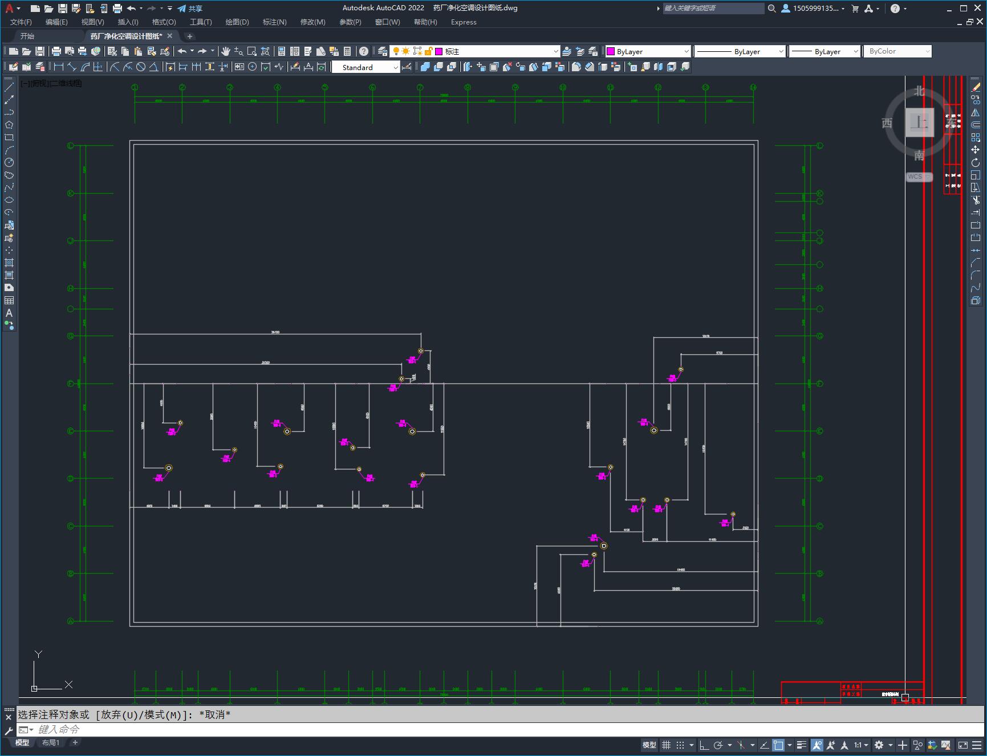Click the Aligned dimension tool

(72, 67)
